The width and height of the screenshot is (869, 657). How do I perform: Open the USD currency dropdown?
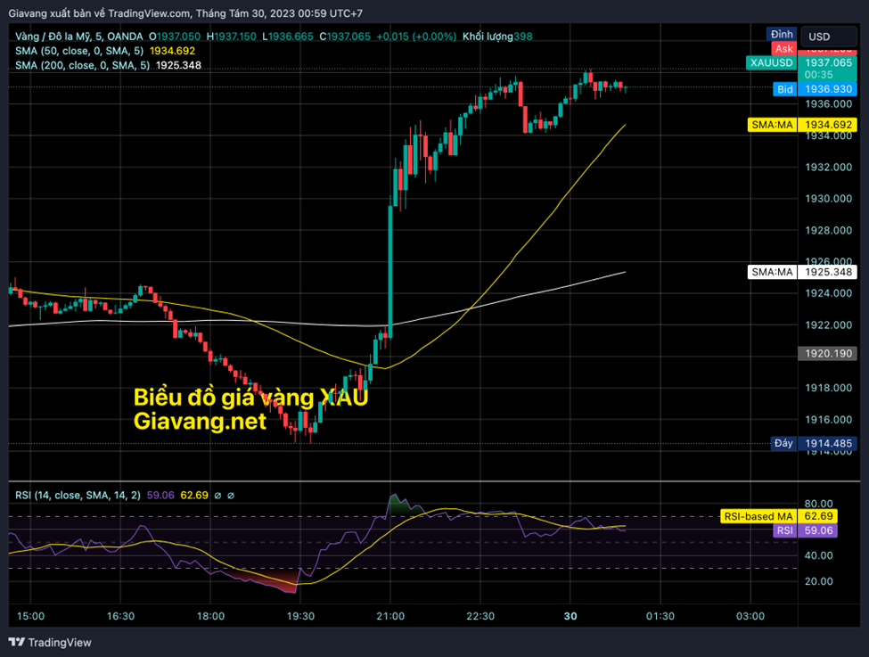tap(827, 37)
